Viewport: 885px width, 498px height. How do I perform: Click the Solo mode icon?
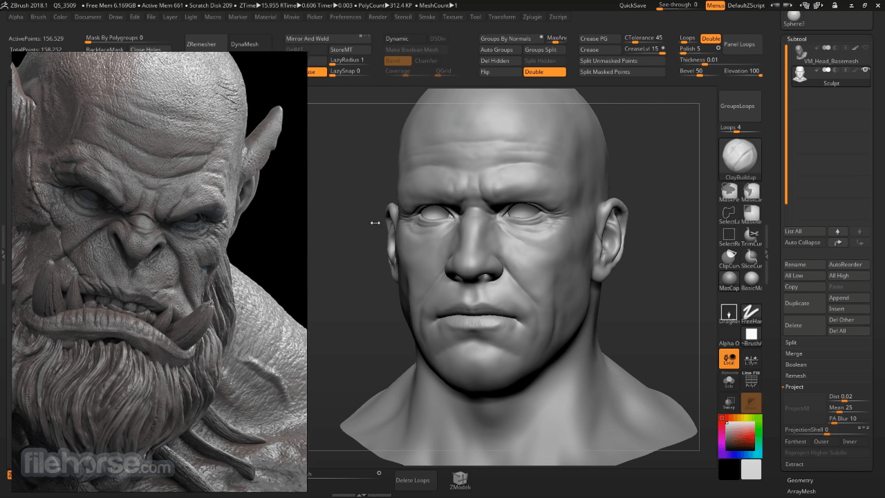[729, 380]
